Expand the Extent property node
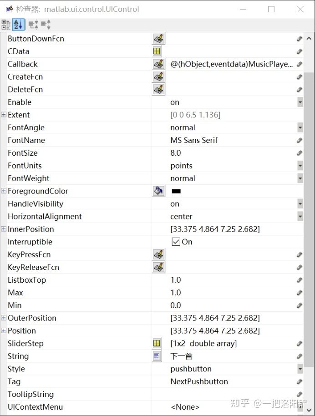This screenshot has width=315, height=416. 4,115
